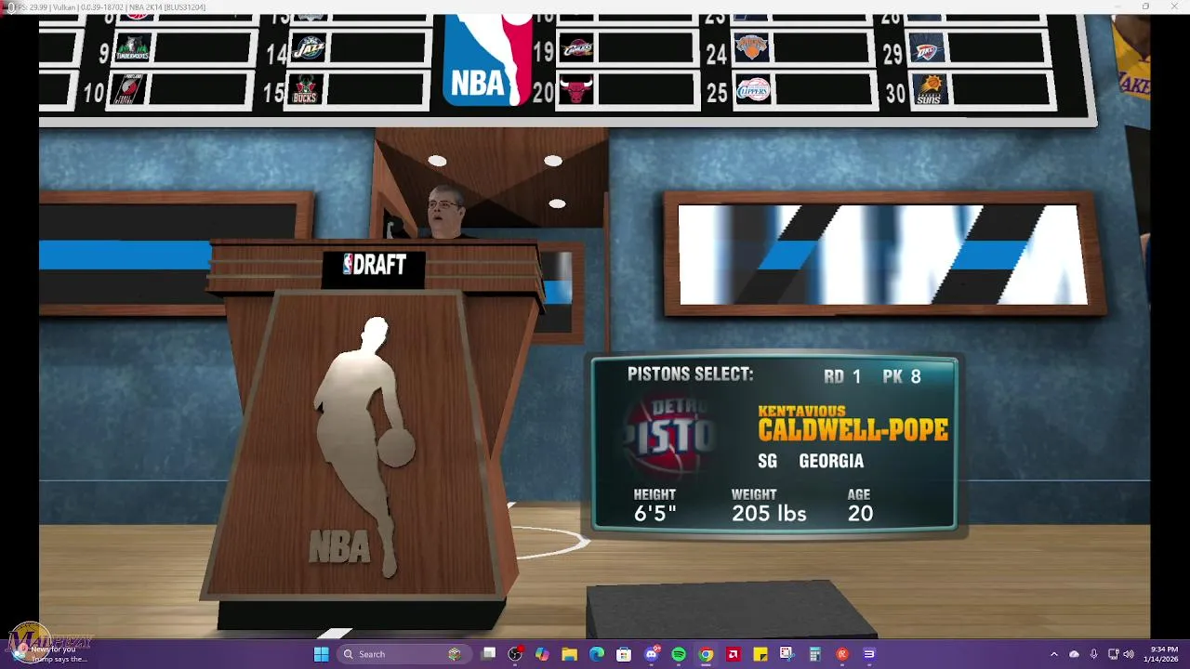
Task: Click the Clippers logo at pick 25
Action: tap(753, 90)
